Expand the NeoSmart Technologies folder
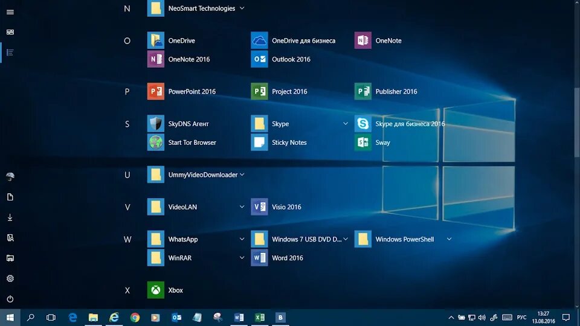The height and width of the screenshot is (326, 580). 242,8
